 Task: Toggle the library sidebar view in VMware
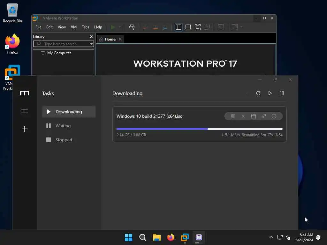[x=179, y=27]
